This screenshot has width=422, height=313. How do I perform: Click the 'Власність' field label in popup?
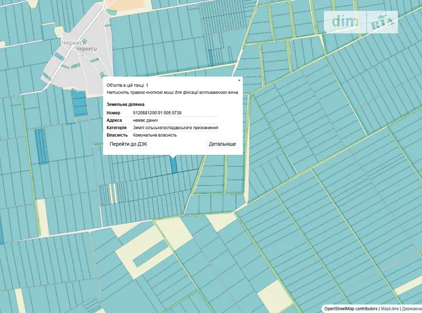(x=117, y=135)
